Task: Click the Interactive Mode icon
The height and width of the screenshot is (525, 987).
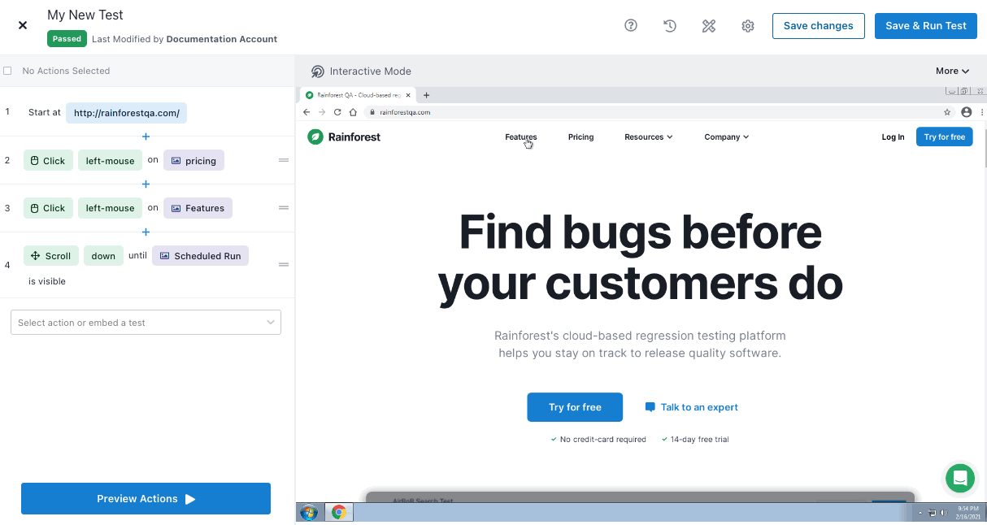Action: tap(318, 72)
